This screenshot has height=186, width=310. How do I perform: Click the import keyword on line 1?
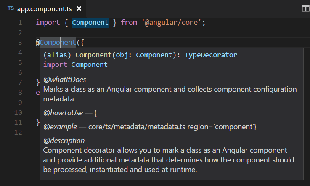click(x=48, y=22)
